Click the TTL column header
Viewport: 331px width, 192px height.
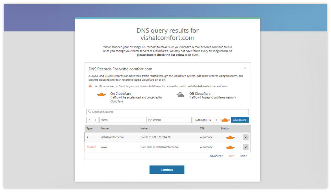[x=202, y=128]
